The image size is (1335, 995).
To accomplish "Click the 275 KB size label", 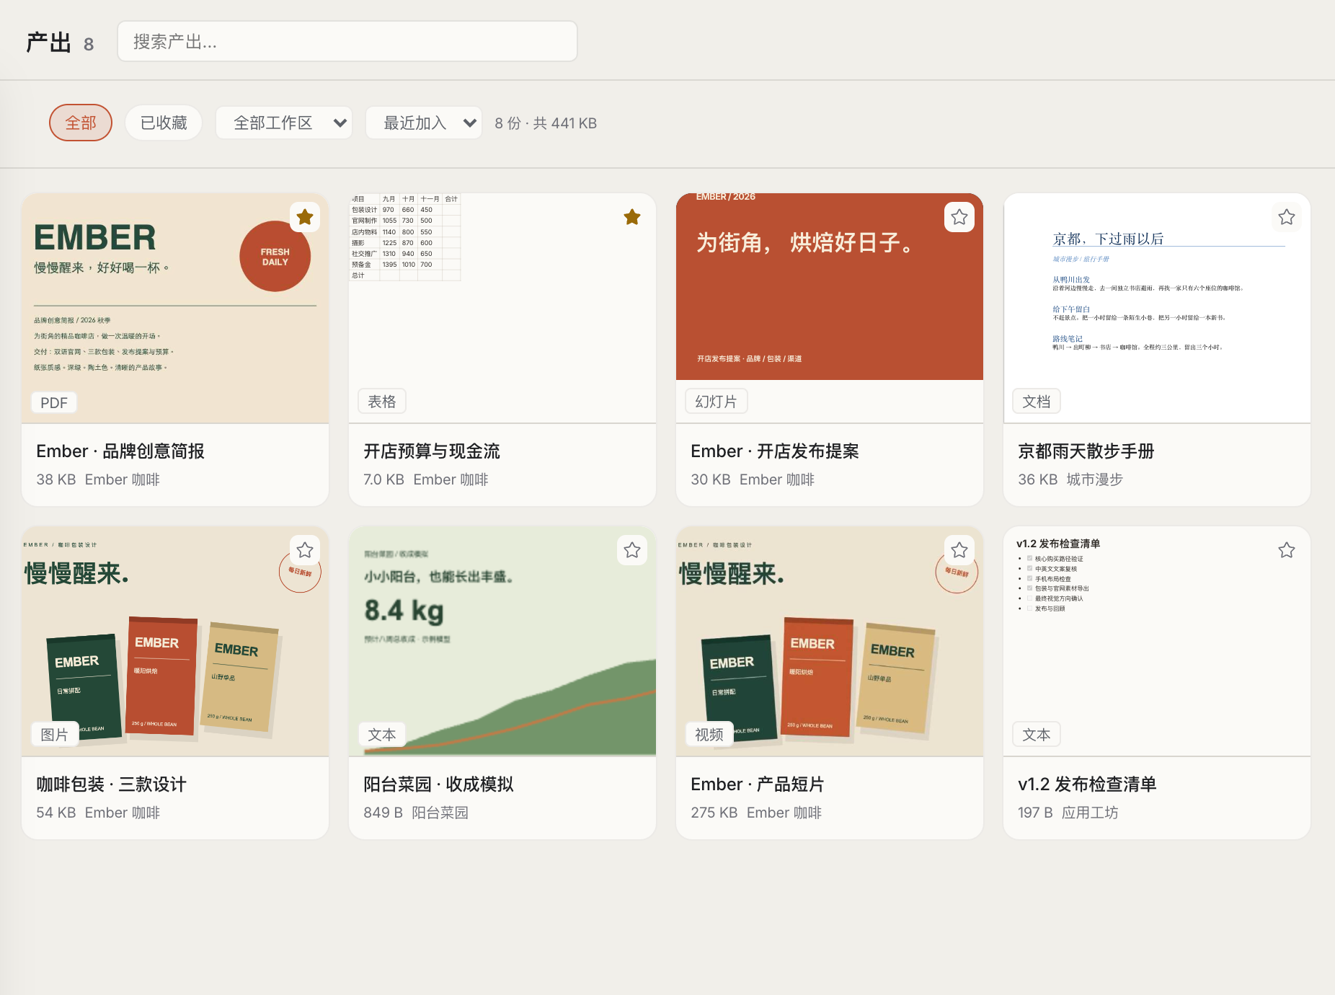I will pyautogui.click(x=714, y=813).
